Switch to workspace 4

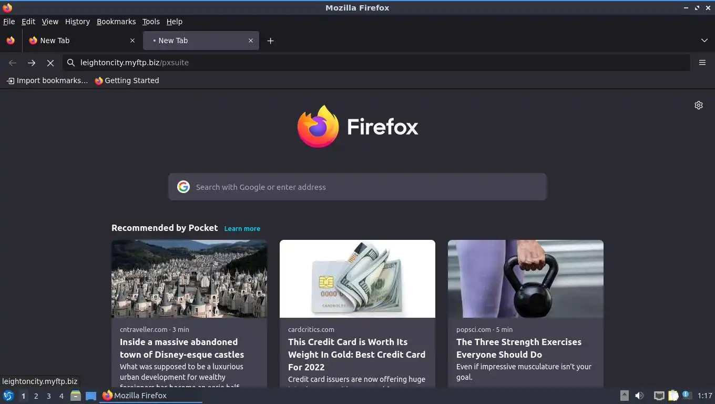pyautogui.click(x=62, y=396)
